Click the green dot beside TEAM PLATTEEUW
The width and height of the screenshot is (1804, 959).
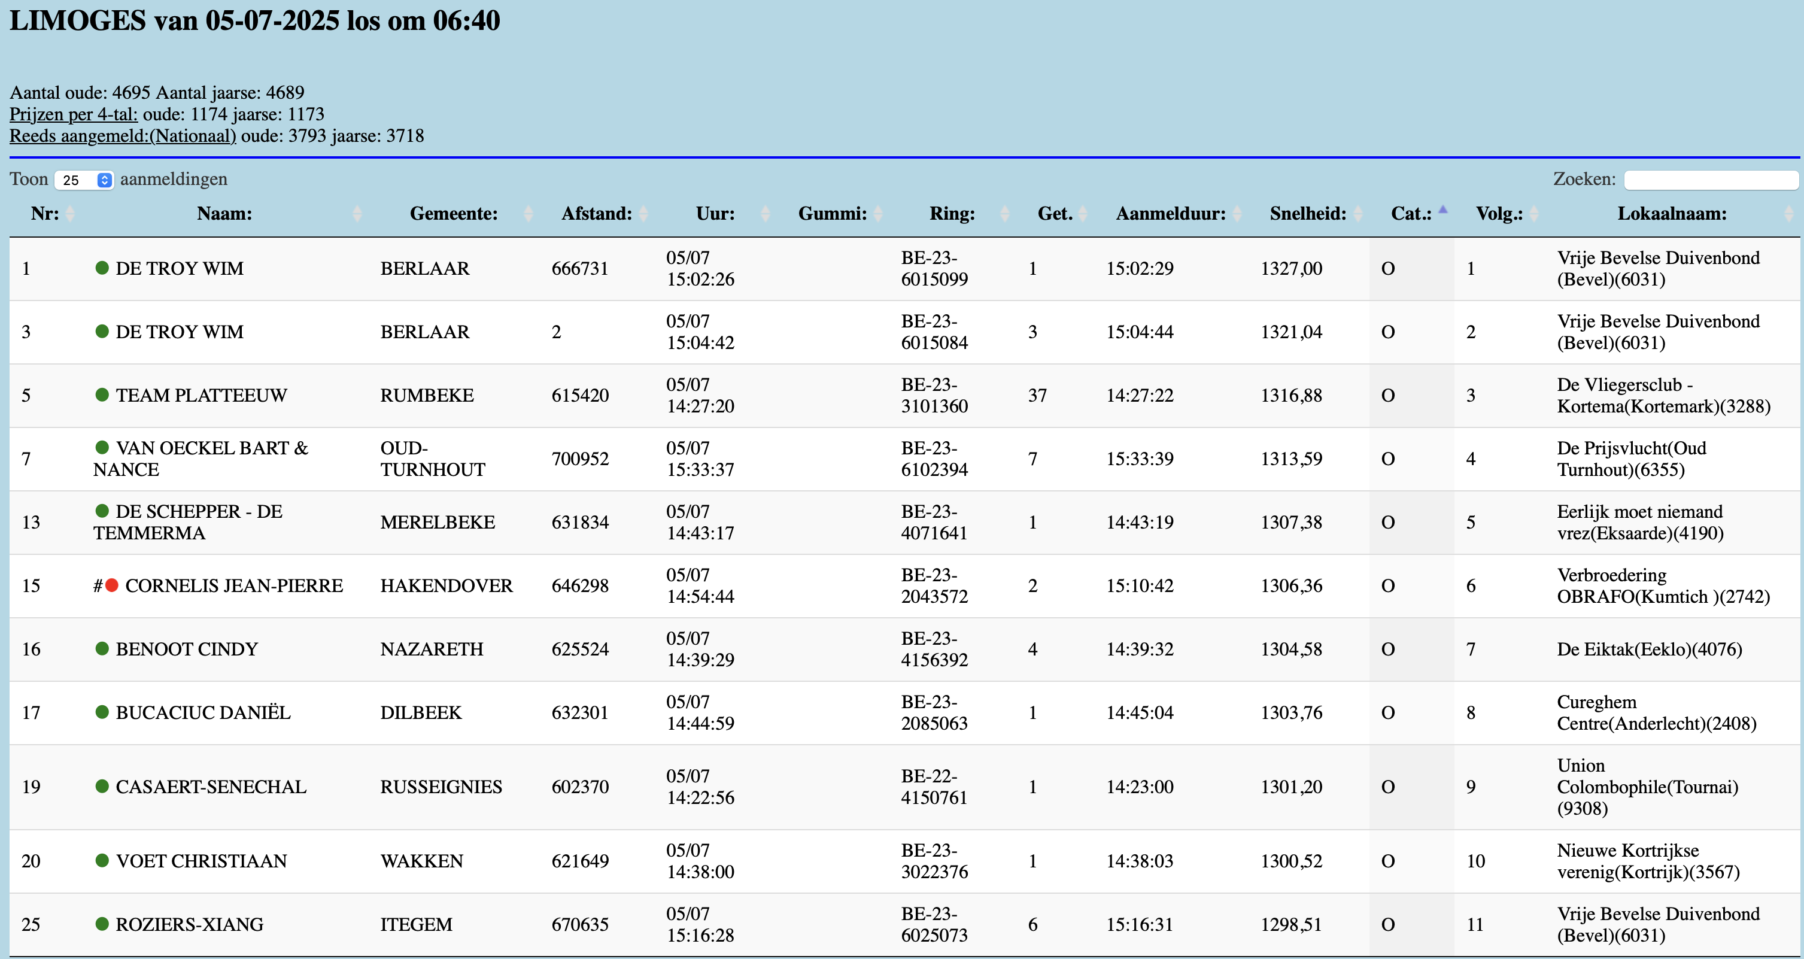[102, 394]
